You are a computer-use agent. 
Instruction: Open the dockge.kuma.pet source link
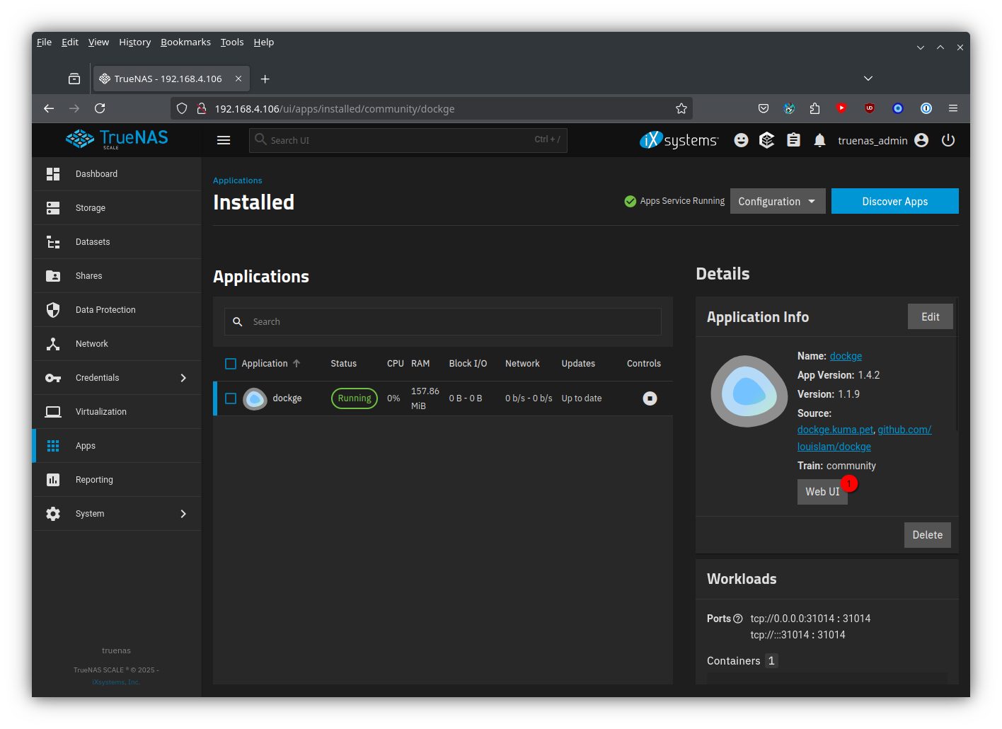(x=835, y=430)
